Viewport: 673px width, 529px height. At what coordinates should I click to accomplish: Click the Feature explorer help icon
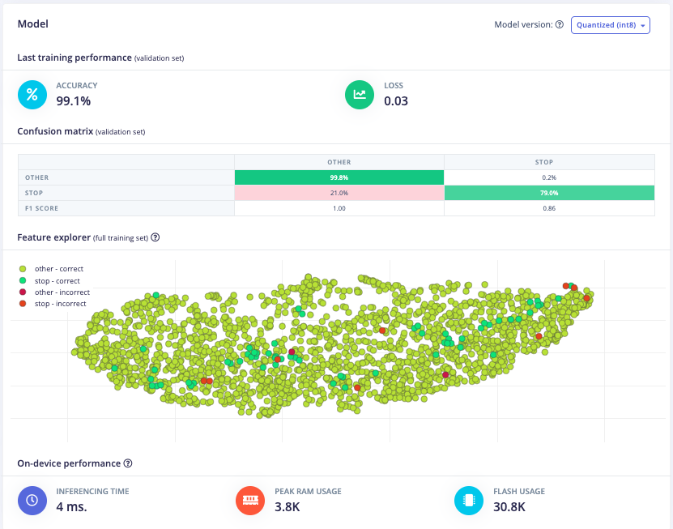point(155,238)
